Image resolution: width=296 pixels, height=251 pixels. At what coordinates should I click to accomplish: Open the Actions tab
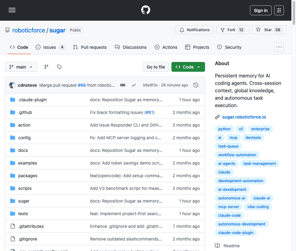coord(166,47)
